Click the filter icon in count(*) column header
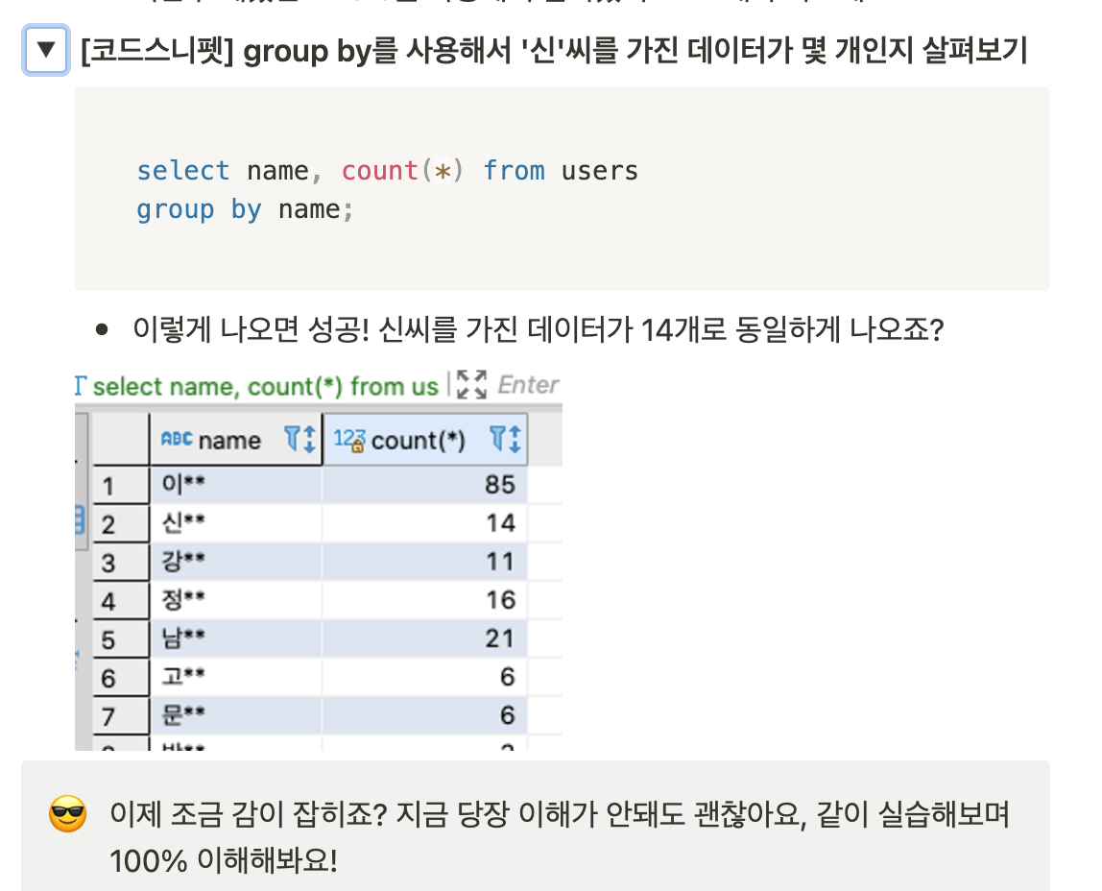Screen dimensions: 1102x891 497,439
